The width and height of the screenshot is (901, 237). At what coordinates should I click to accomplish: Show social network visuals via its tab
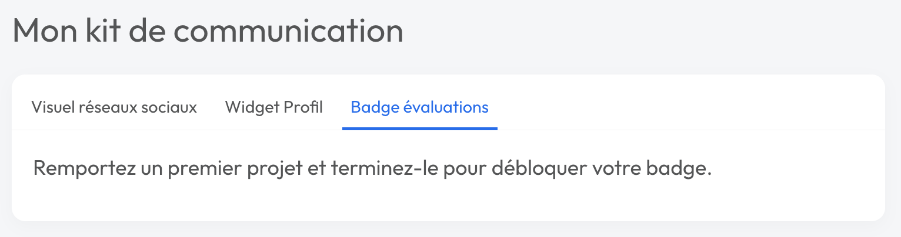tap(114, 108)
